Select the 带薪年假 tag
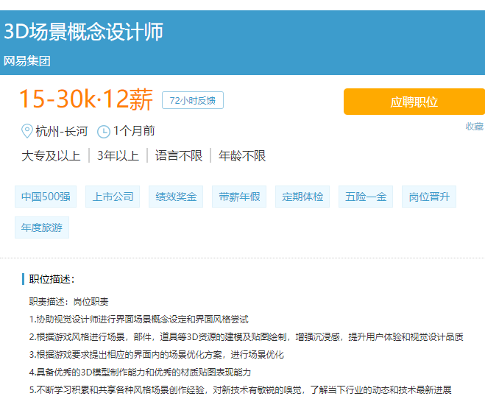The image size is (485, 413). pyautogui.click(x=239, y=197)
